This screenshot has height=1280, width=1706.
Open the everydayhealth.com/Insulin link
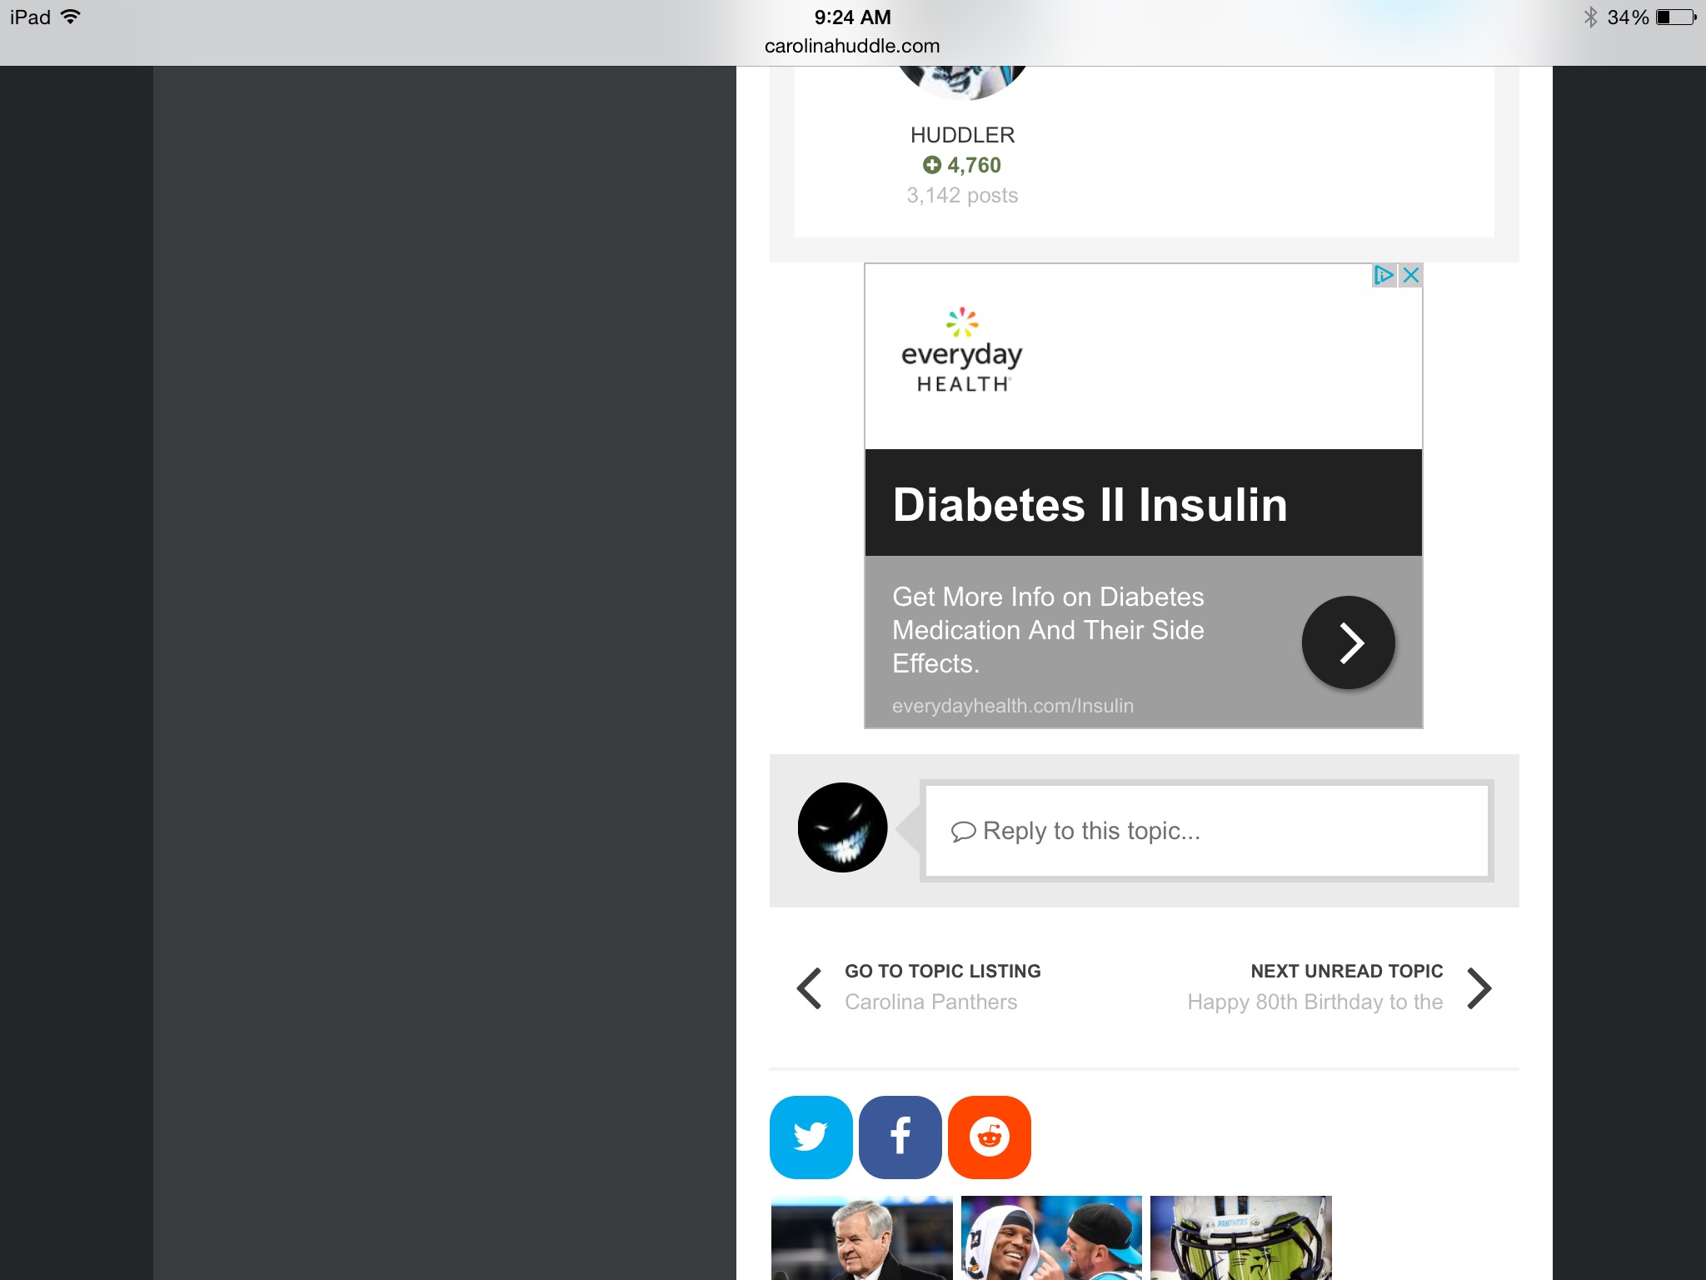[1012, 706]
